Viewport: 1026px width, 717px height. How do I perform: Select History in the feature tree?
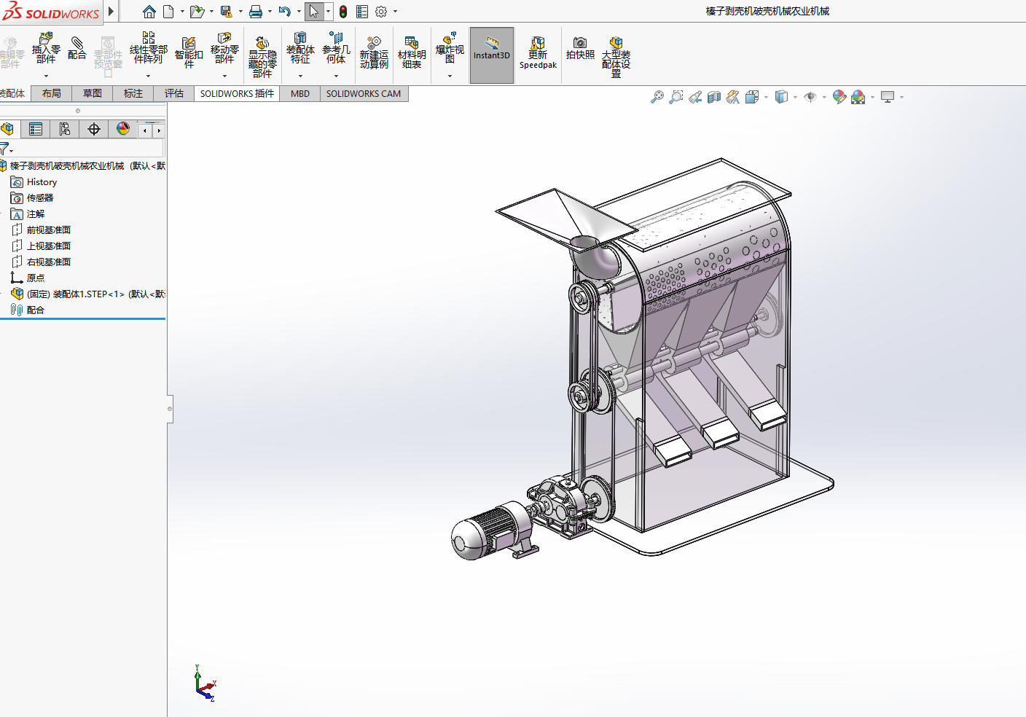click(x=42, y=182)
